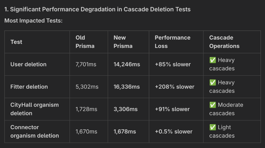Click the New Prisma column header
The width and height of the screenshot is (265, 148).
123,42
